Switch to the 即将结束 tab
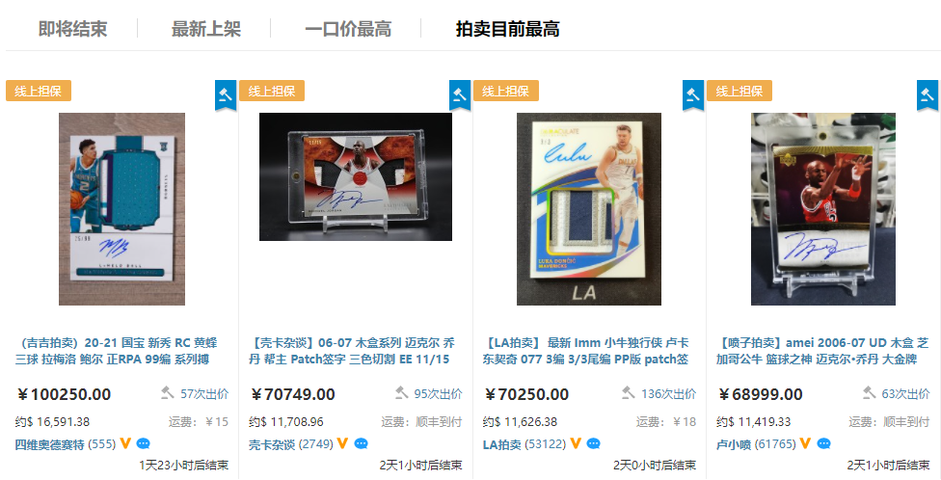The image size is (941, 480). point(72,29)
